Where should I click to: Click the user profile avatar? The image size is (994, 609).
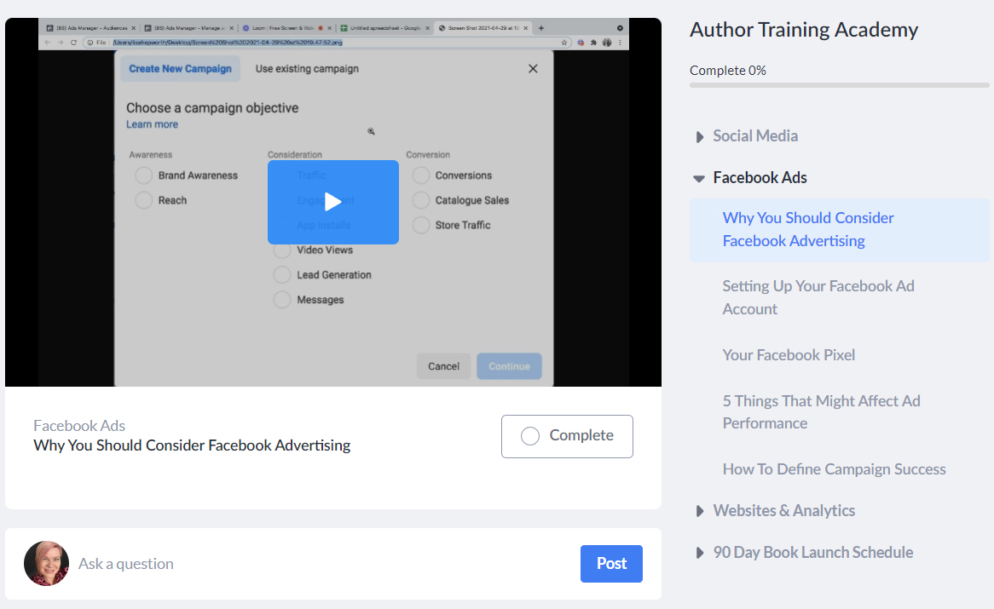click(x=46, y=563)
